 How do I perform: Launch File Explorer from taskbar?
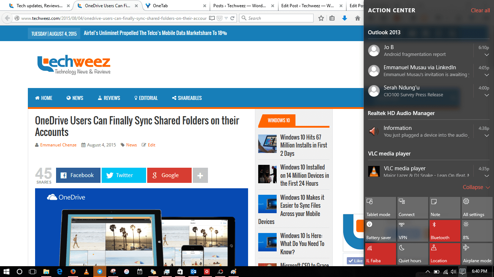[46, 271]
